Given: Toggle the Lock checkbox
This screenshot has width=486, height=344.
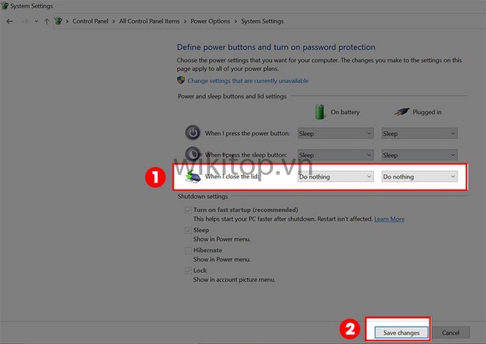Looking at the screenshot, I should [x=188, y=270].
